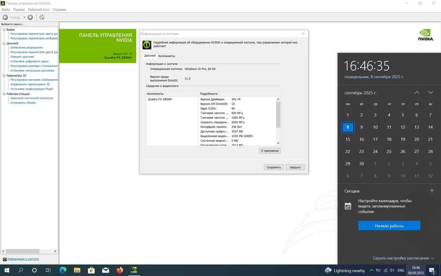Click the details list scroll up arrow
Screen dimensions: 441x276
(278, 99)
